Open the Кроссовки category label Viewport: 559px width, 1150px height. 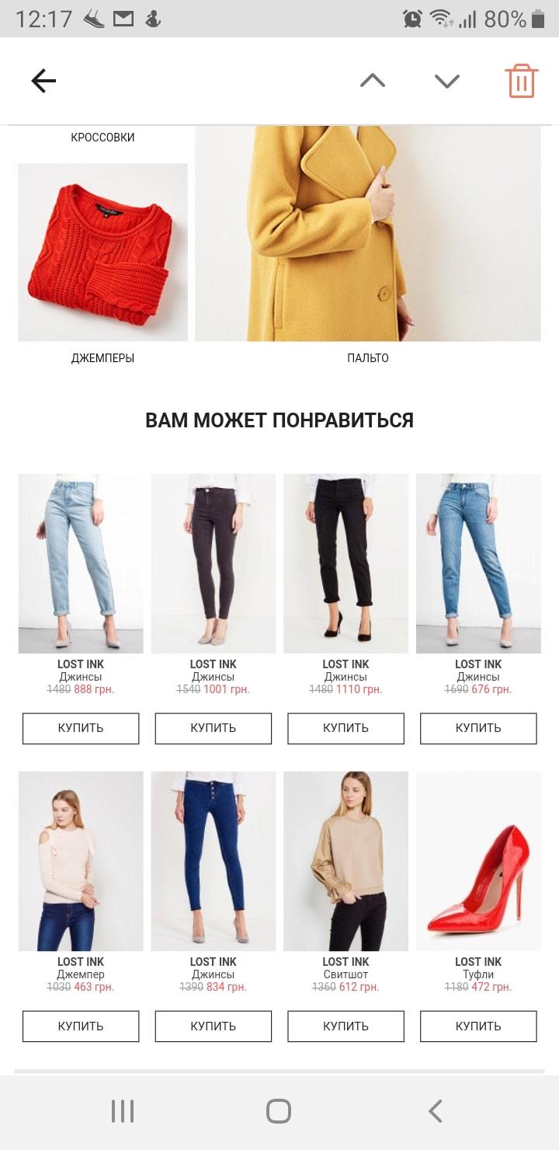point(102,138)
